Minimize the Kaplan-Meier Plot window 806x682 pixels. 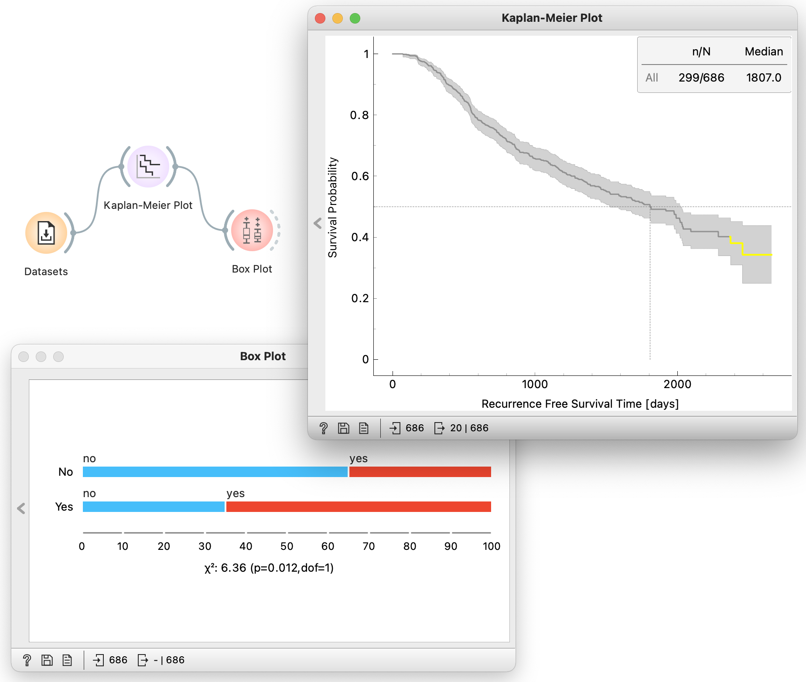pos(338,18)
